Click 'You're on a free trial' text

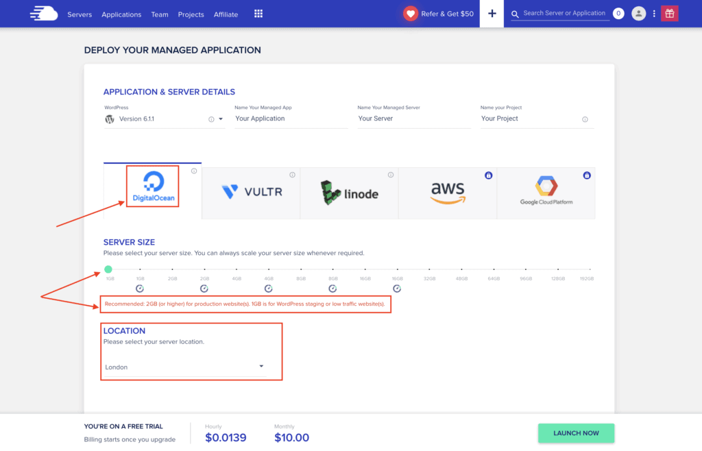point(123,426)
